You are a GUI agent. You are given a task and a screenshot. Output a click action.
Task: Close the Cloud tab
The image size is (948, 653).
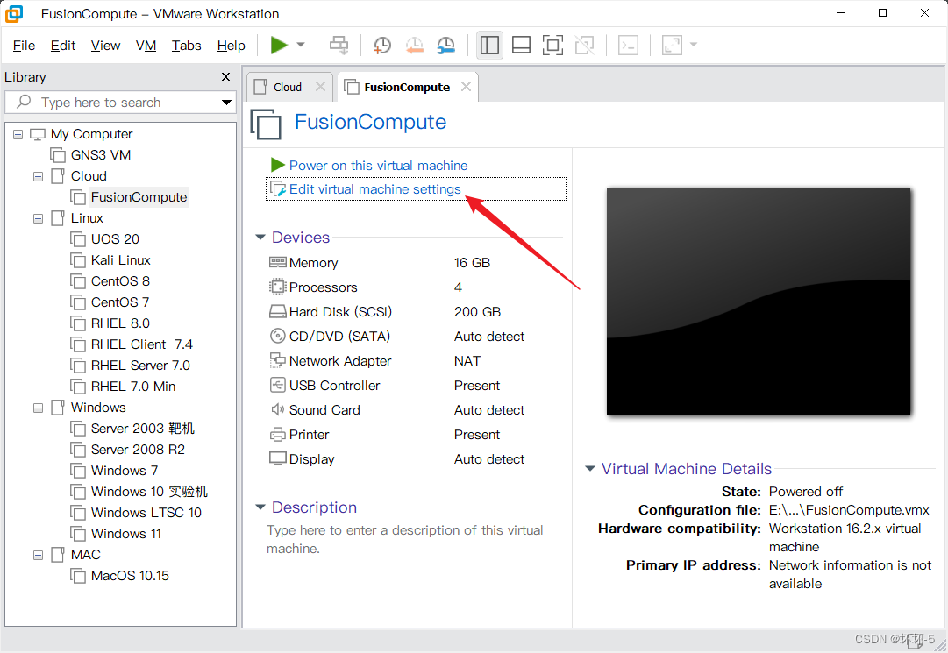[x=320, y=87]
